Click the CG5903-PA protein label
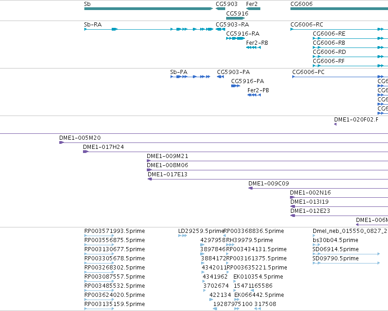Viewport: 388px width, 311px height. [x=233, y=72]
